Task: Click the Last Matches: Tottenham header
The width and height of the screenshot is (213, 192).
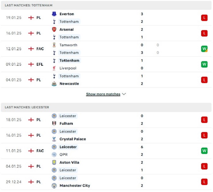Action: pyautogui.click(x=29, y=5)
